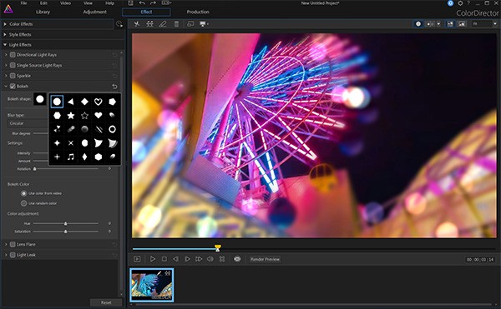
Task: Click the Play button
Action: [x=153, y=259]
